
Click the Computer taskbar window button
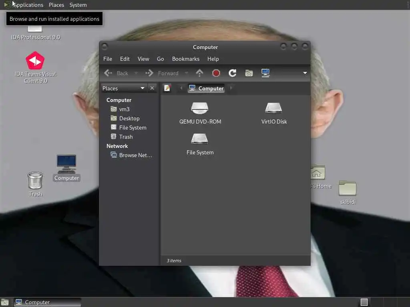(x=48, y=302)
